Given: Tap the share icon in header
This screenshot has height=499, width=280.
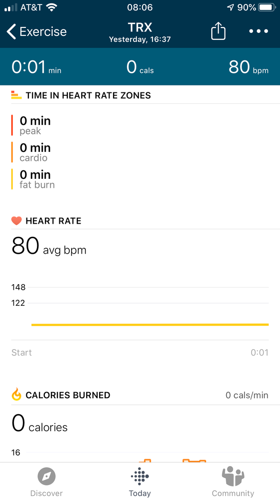Looking at the screenshot, I should (218, 31).
